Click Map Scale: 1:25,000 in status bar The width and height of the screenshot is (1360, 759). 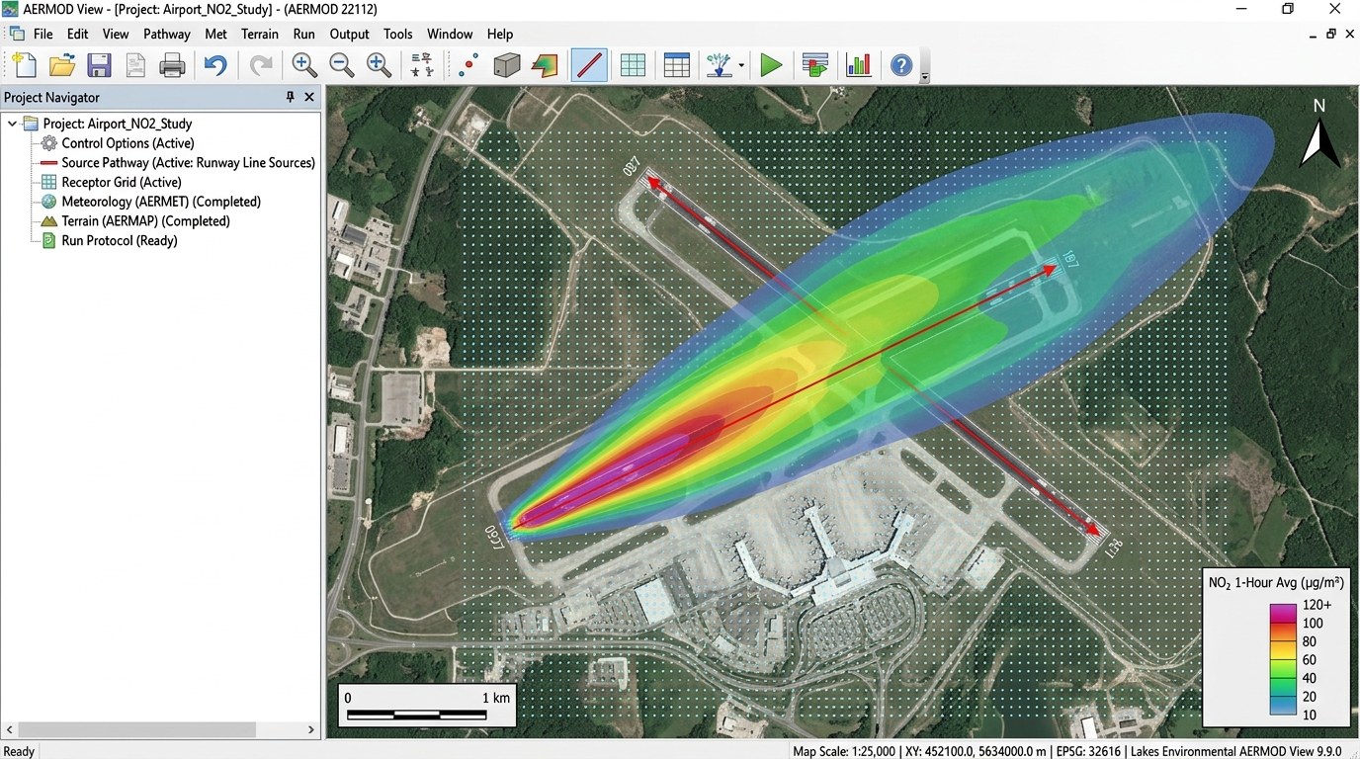click(x=844, y=751)
